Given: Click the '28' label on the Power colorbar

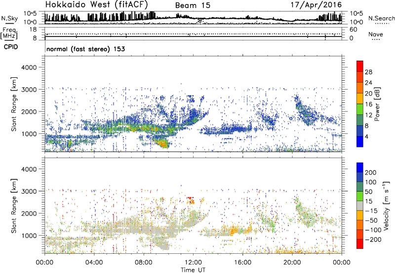Looking at the screenshot, I should click(x=368, y=72).
